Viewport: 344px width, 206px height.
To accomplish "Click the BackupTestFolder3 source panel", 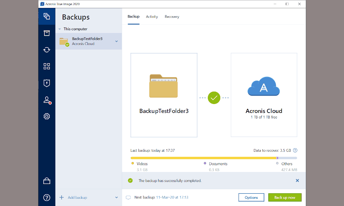I will (164, 95).
